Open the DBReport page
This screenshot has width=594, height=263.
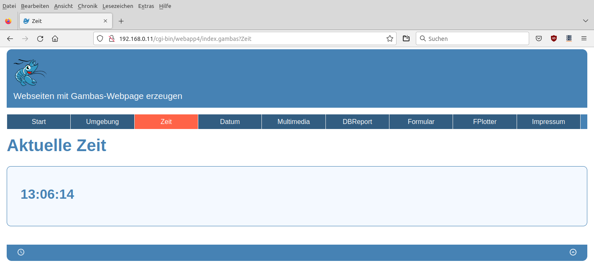(357, 122)
